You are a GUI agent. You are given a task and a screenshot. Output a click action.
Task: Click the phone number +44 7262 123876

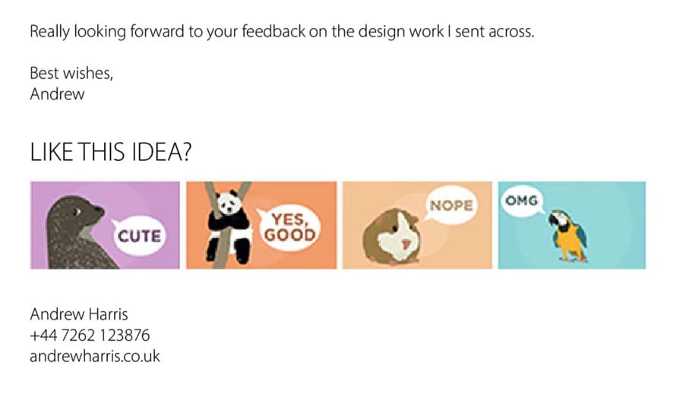90,336
